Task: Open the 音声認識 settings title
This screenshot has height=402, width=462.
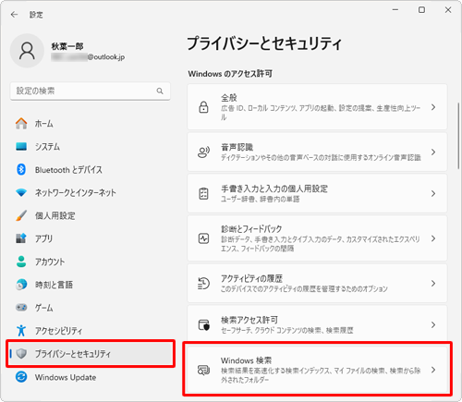Action: tap(237, 147)
